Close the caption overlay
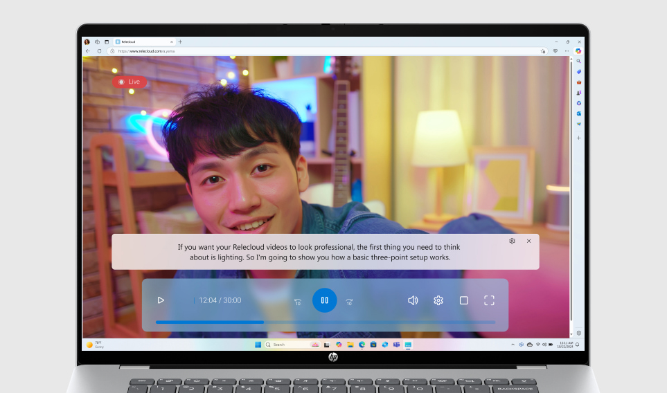This screenshot has width=667, height=393. (529, 241)
